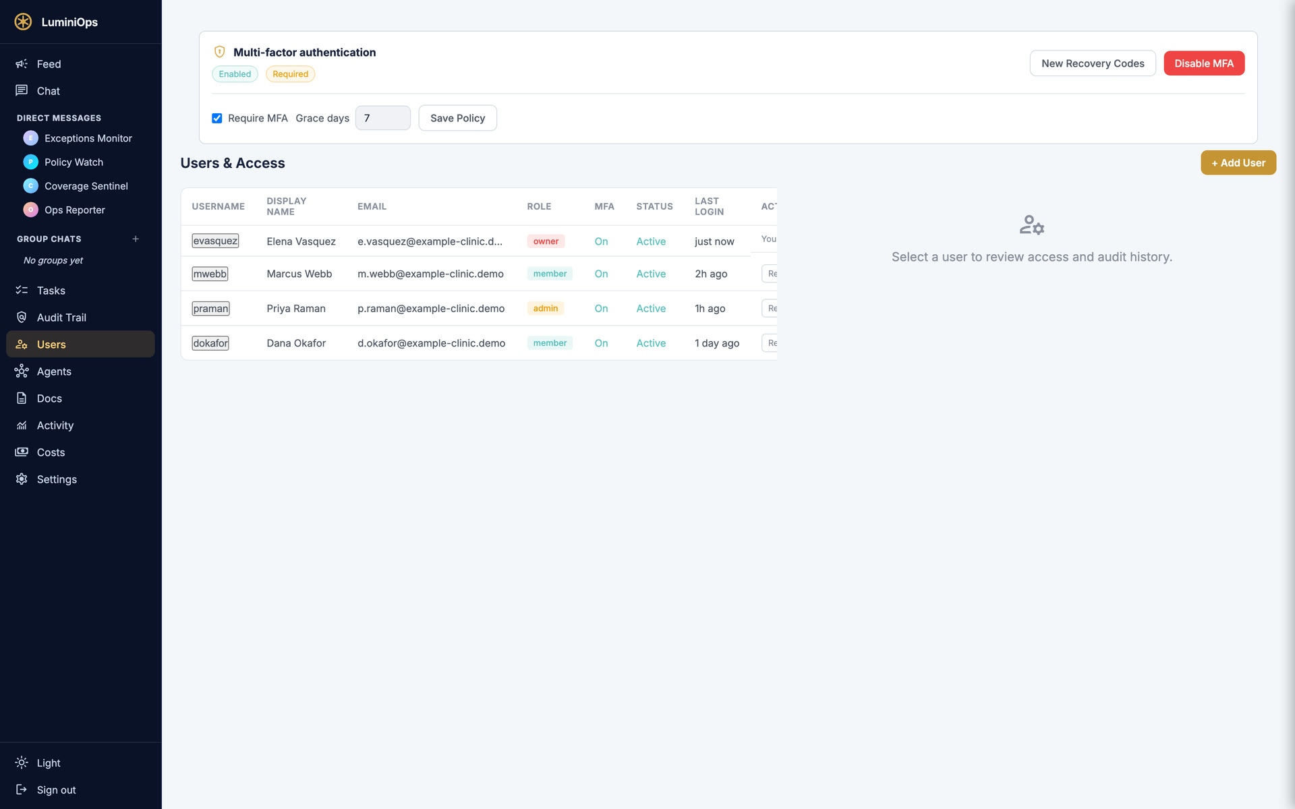Open the Feed megaphone icon
1295x809 pixels.
point(22,63)
